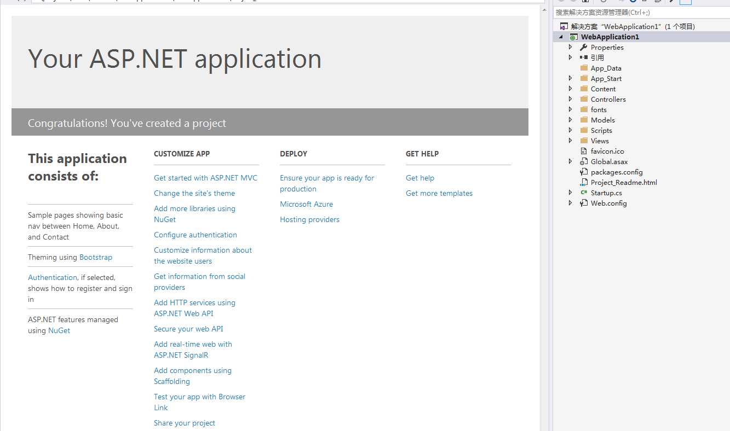Click the wrench icon next to Properties
The width and height of the screenshot is (730, 431).
[x=583, y=48]
